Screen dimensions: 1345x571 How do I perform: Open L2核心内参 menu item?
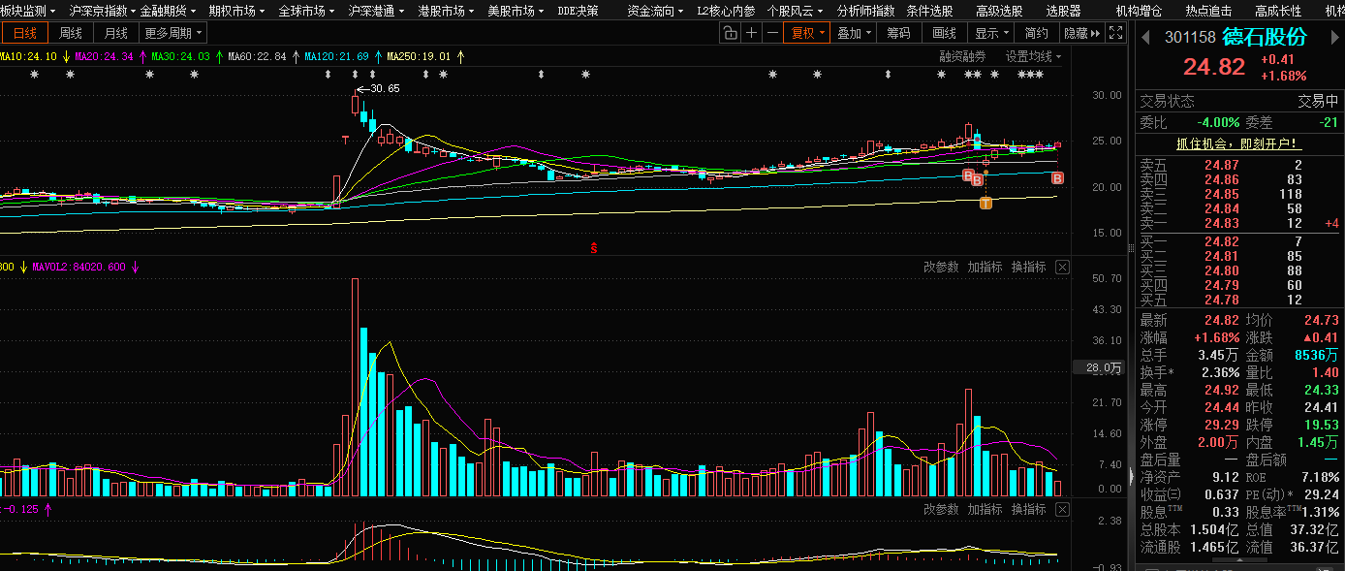[726, 11]
